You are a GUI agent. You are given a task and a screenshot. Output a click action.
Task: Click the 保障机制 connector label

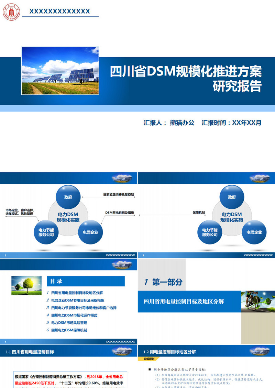tap(199, 213)
